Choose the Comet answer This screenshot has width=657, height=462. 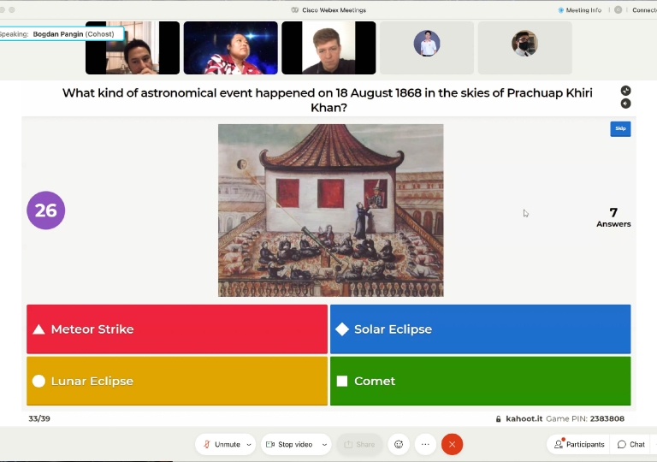[480, 381]
